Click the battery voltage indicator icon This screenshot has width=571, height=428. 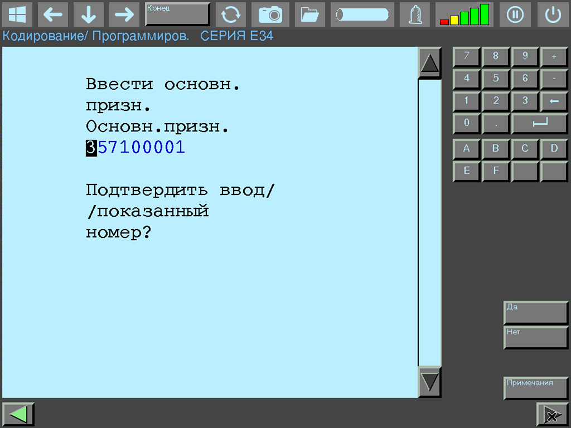point(362,14)
